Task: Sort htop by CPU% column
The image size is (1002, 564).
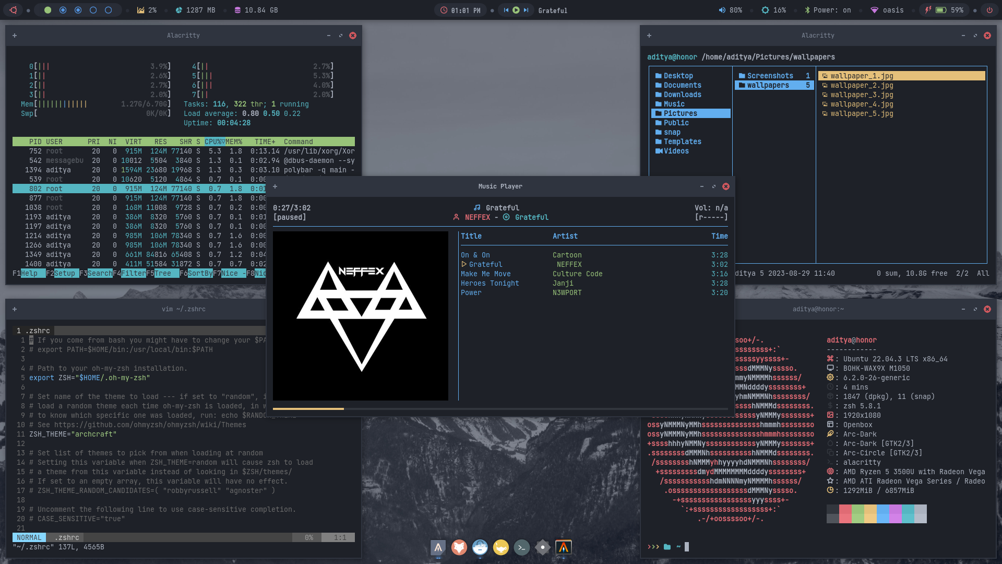Action: (213, 142)
